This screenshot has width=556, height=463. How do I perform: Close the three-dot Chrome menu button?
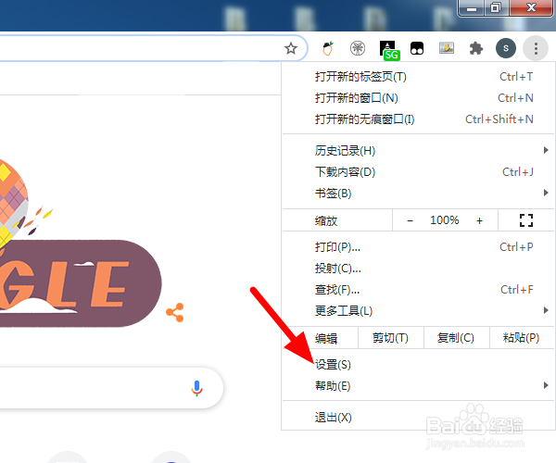536,48
